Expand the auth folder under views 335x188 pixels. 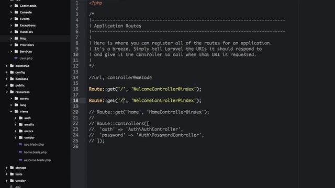tap(16, 118)
